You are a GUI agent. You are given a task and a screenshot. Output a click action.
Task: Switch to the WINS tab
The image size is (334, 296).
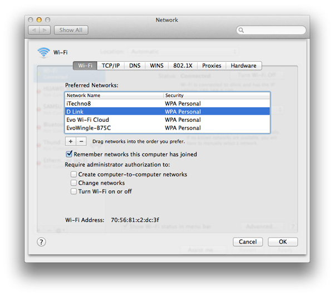coord(156,66)
